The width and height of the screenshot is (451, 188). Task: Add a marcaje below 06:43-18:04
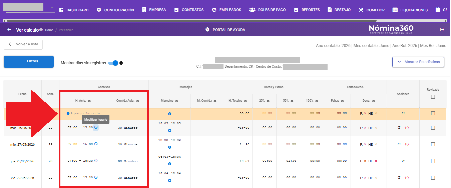pos(169,164)
